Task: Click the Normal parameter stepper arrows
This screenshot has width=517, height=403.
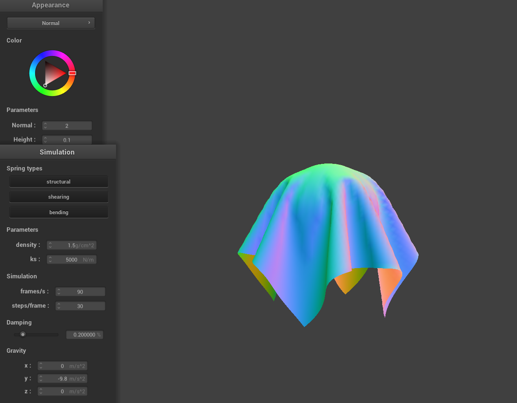Action: pos(45,126)
